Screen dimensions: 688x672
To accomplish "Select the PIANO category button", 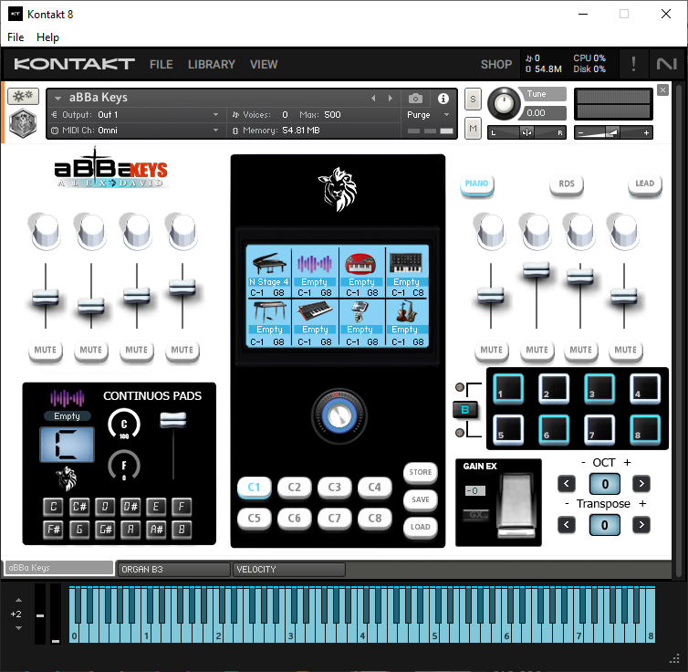I will 476,184.
